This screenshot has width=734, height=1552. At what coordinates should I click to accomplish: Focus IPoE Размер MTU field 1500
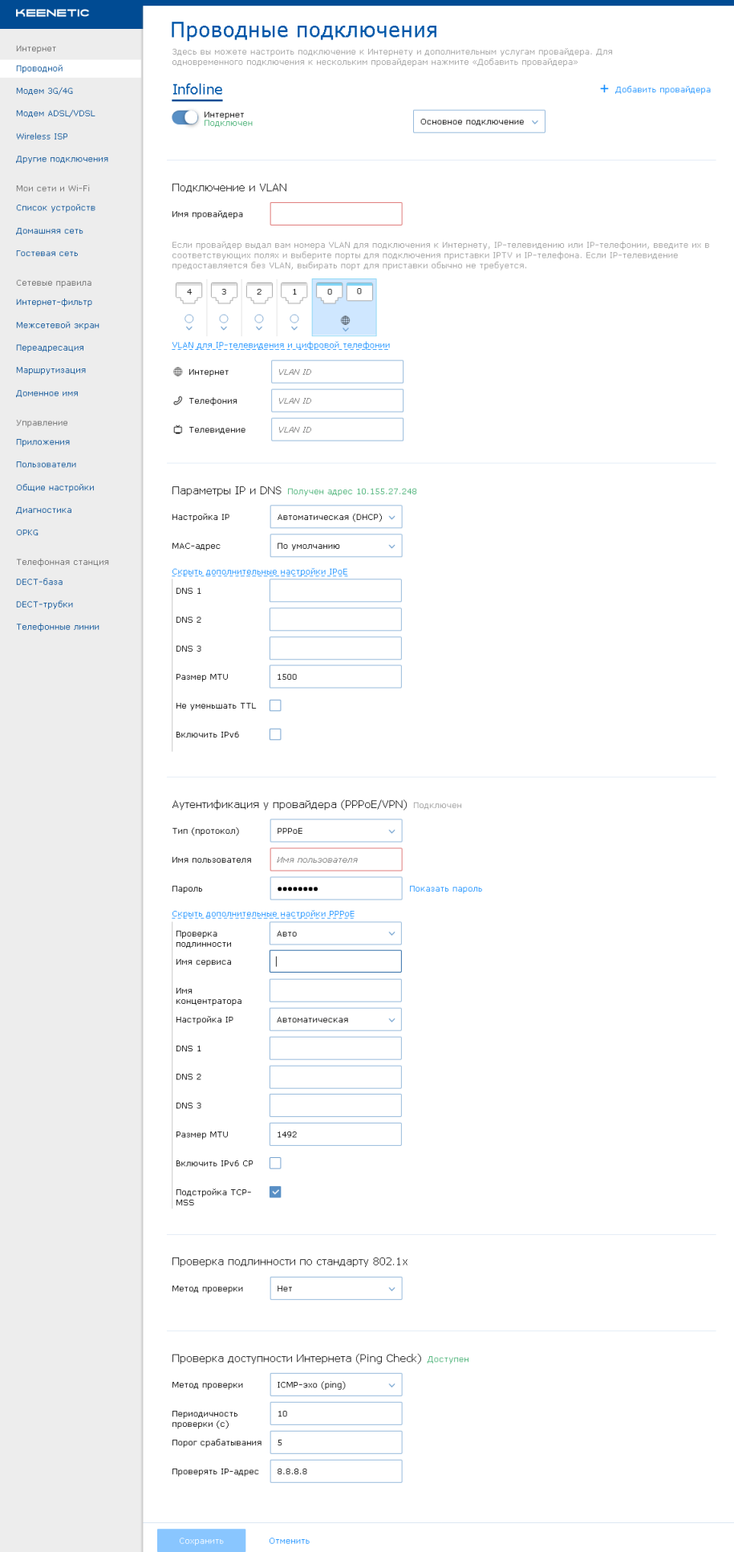pyautogui.click(x=335, y=676)
